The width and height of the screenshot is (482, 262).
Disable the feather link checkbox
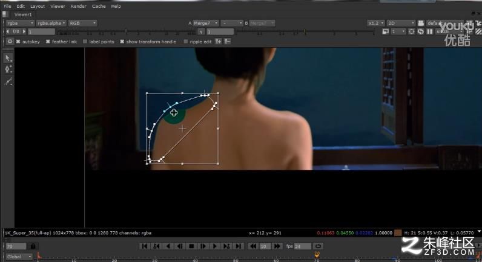pos(48,42)
